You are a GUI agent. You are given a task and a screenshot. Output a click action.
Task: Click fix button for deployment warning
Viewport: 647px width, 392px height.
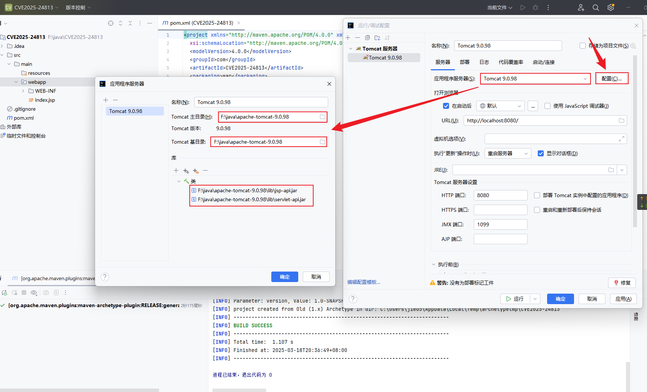(622, 283)
